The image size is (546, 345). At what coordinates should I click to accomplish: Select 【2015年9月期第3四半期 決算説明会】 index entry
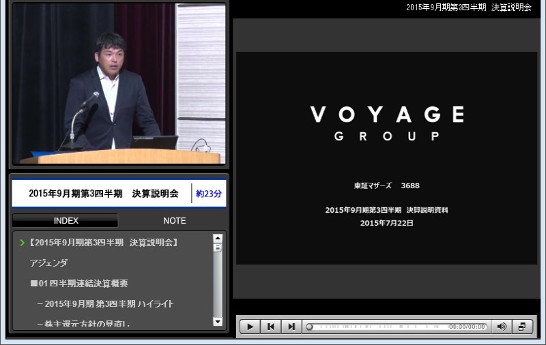click(104, 243)
